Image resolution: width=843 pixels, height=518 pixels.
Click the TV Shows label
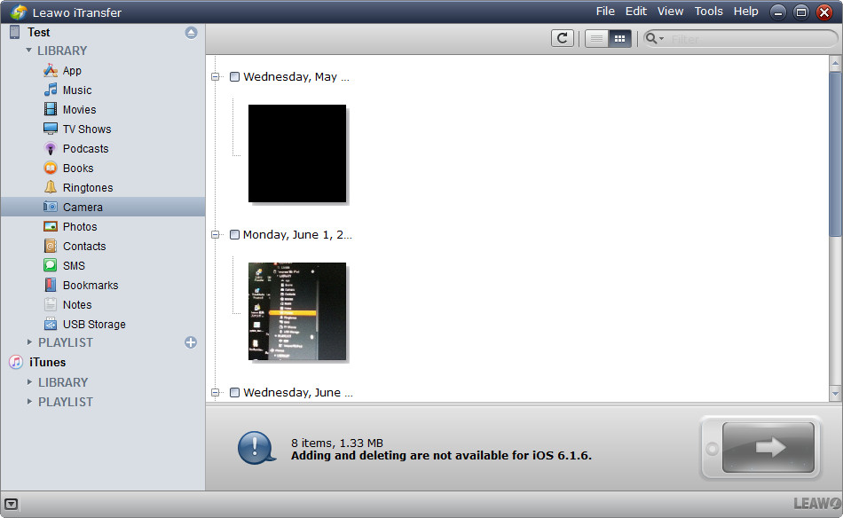87,129
